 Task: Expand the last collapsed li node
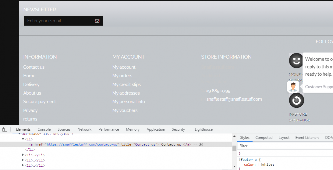point(23,165)
